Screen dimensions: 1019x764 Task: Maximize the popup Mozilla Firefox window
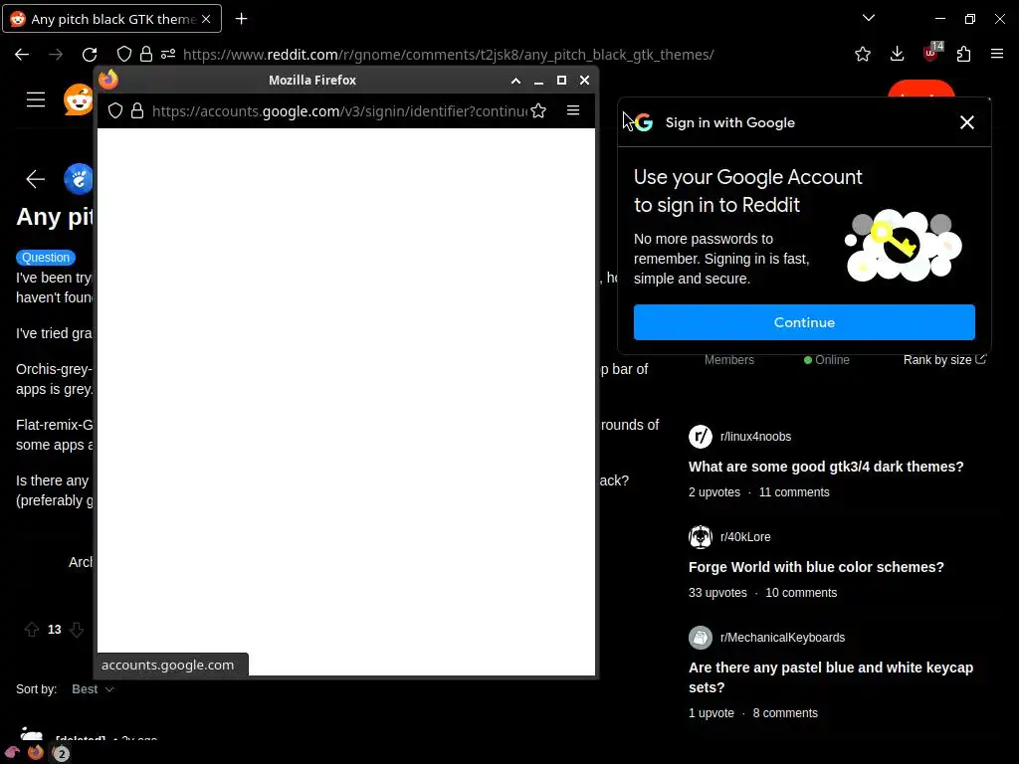pyautogui.click(x=561, y=80)
